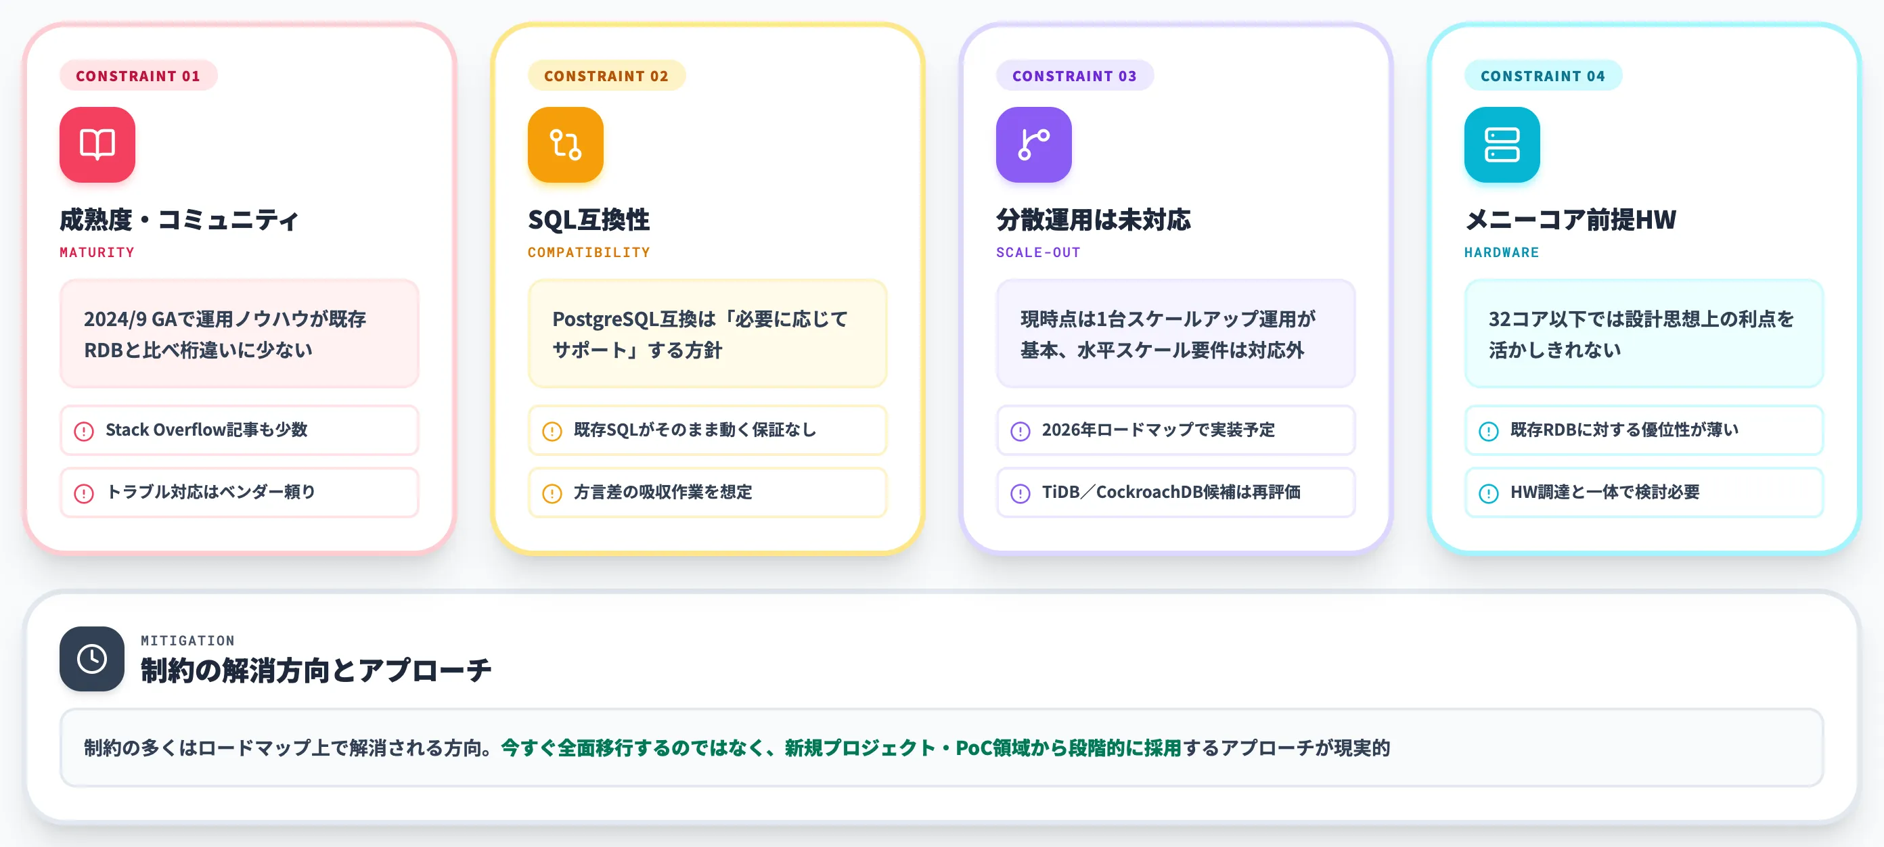Click alert icon beside 既存SQLがそのまま動く保証なし

[552, 431]
